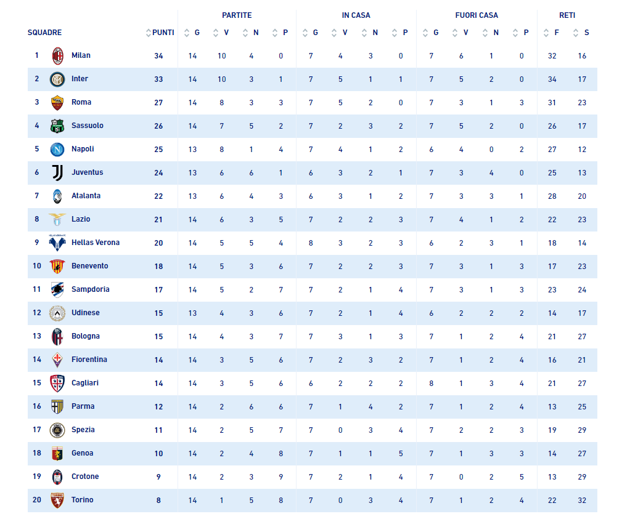Image resolution: width=622 pixels, height=527 pixels.
Task: Sort by PARTITE wins V column
Action: point(216,33)
